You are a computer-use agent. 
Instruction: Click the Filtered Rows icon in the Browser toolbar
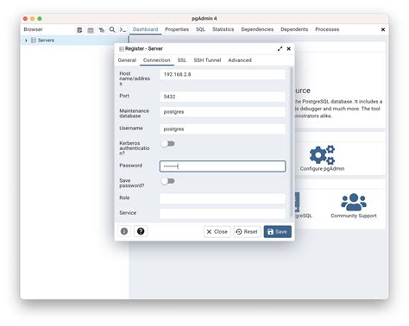pyautogui.click(x=102, y=30)
